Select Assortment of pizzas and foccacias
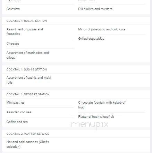Screen dimensions: 152x153 pos(25,31)
